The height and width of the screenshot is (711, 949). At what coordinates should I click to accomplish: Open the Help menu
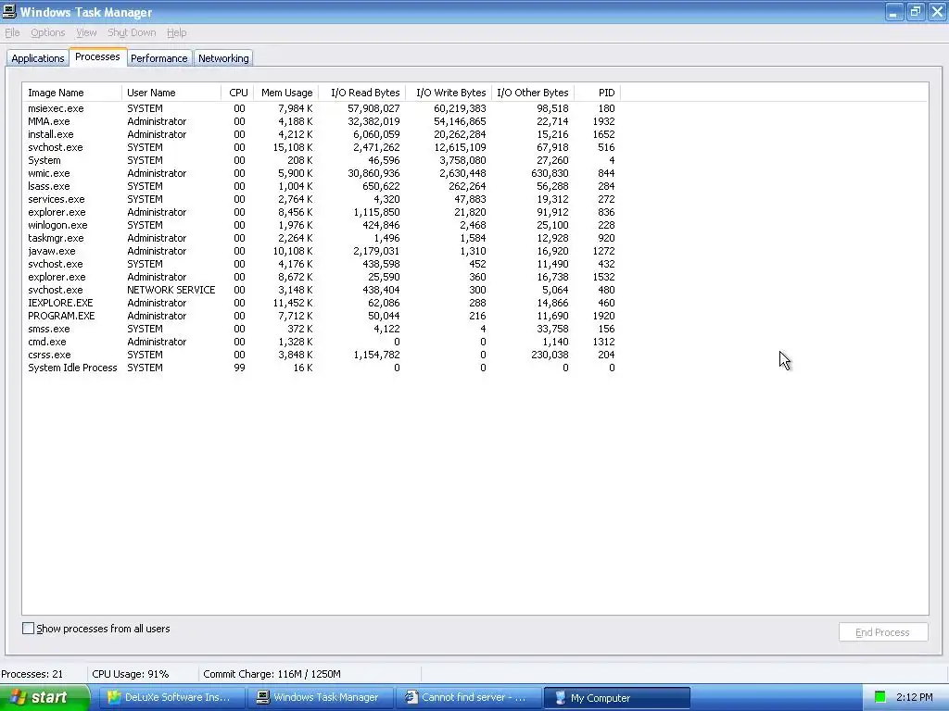point(177,32)
